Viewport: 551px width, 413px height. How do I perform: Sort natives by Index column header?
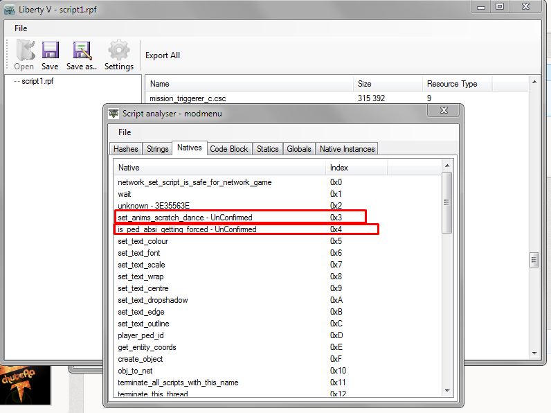(x=356, y=168)
